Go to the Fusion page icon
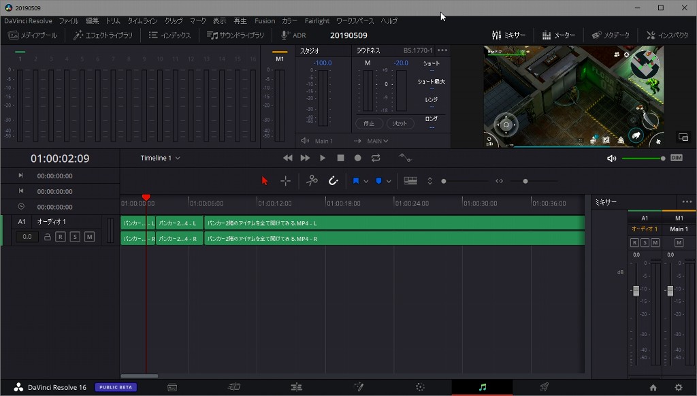Screen dimensions: 697x396 tap(358, 387)
